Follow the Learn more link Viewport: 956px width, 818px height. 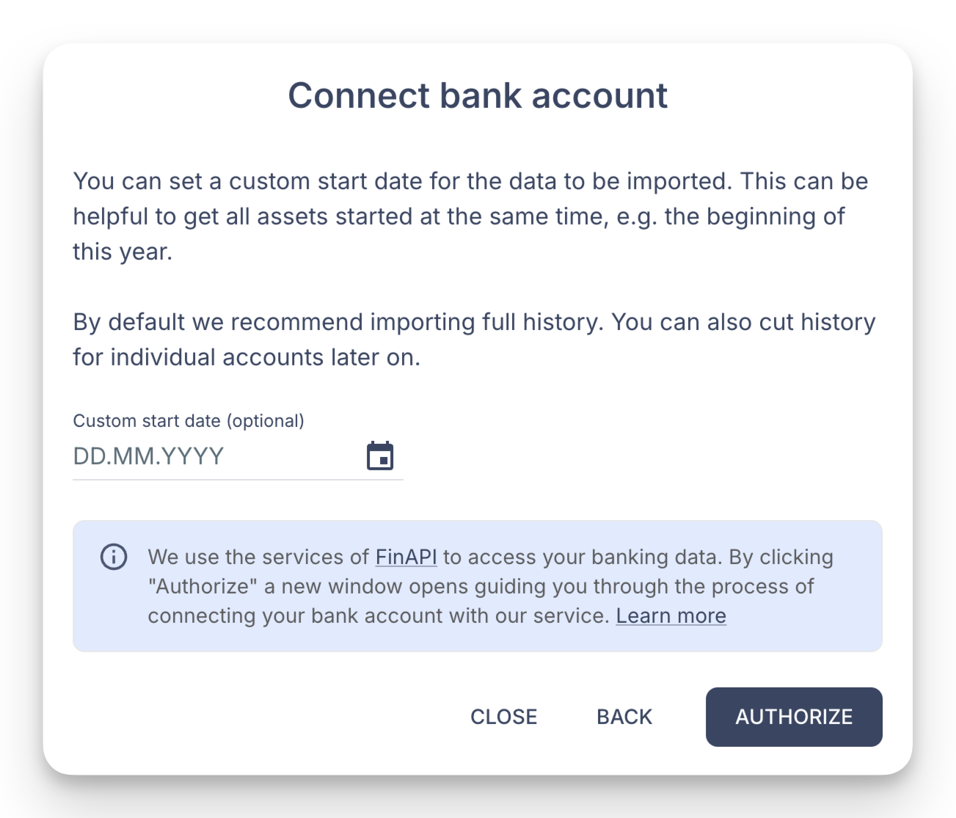(671, 616)
